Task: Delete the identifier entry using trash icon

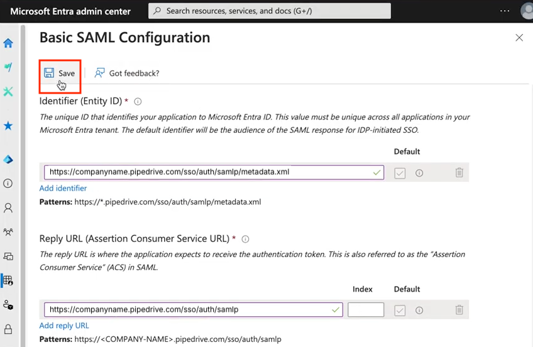Action: tap(459, 173)
